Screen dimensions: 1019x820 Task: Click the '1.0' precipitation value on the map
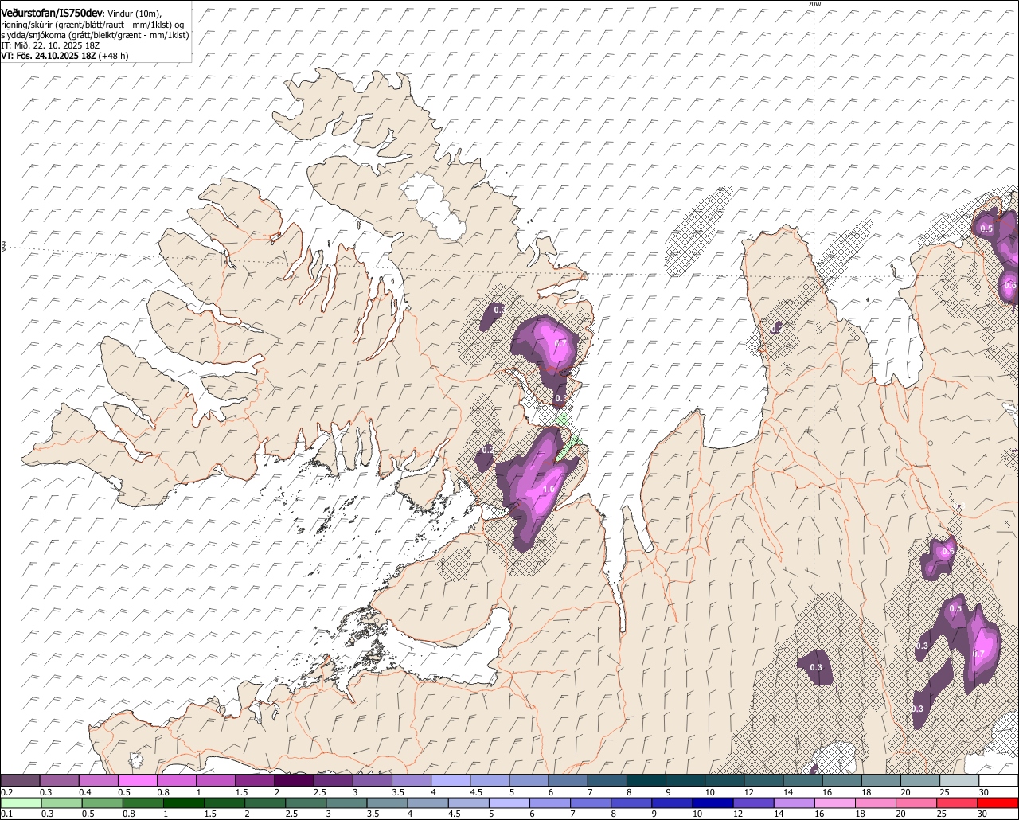click(549, 489)
